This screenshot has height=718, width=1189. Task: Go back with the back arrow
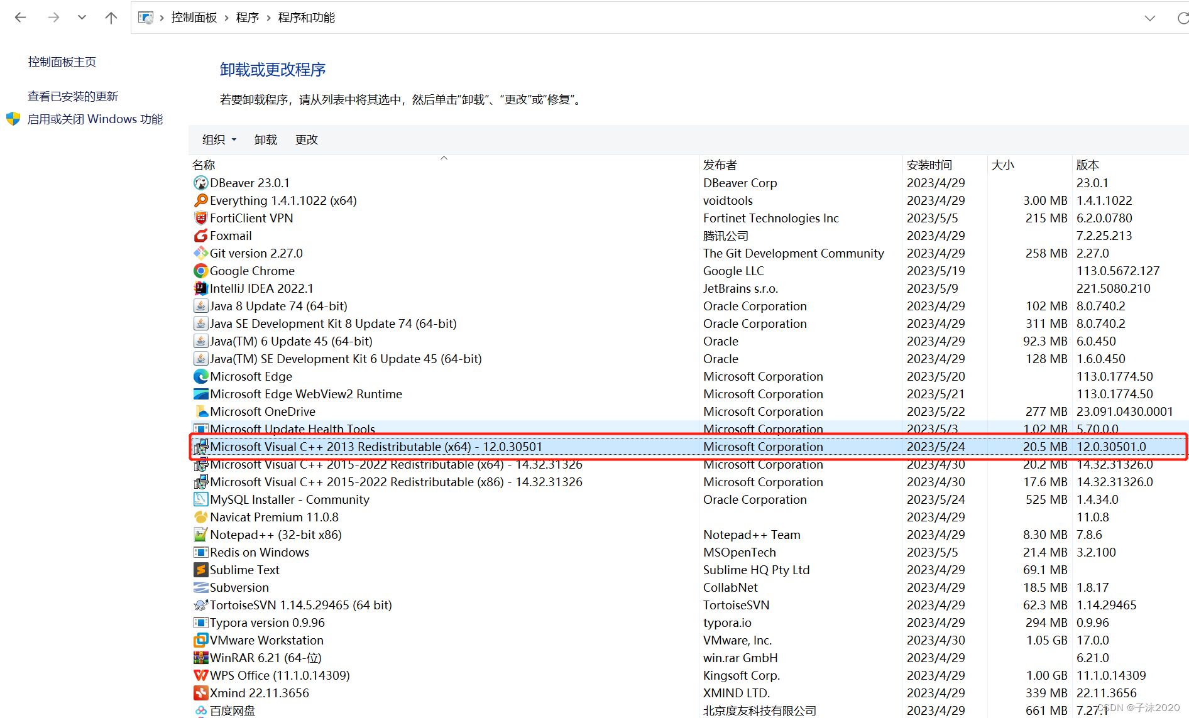pyautogui.click(x=21, y=18)
